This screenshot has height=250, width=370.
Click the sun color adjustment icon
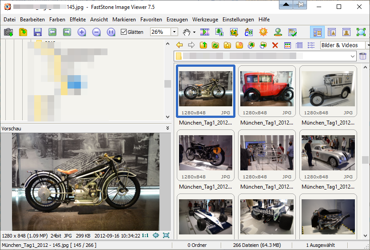click(x=263, y=32)
